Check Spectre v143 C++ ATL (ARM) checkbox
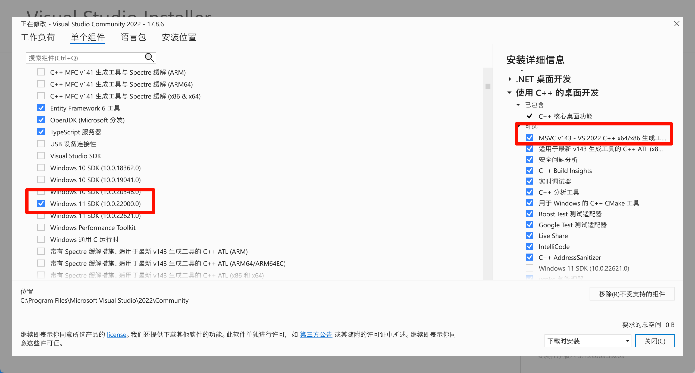The width and height of the screenshot is (695, 373). [x=41, y=251]
